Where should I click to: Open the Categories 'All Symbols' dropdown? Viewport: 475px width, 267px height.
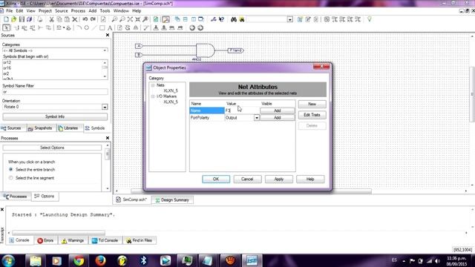(x=55, y=50)
